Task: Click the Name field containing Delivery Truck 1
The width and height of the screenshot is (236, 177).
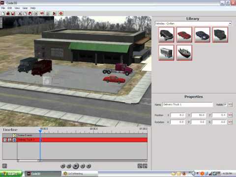Action: tap(187, 104)
